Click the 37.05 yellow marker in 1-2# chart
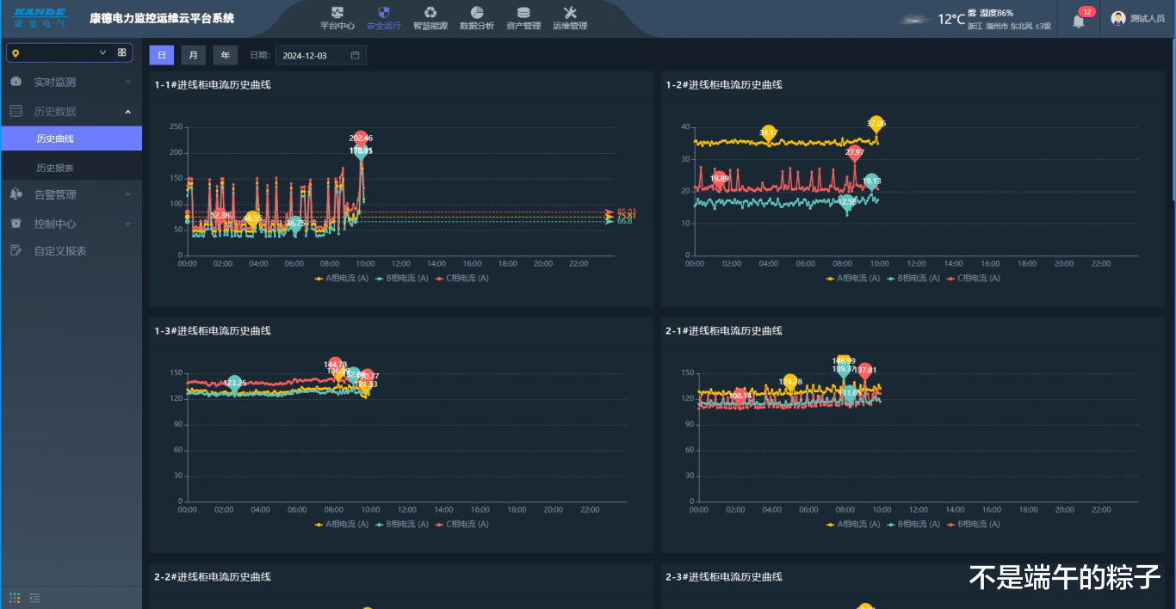This screenshot has width=1176, height=609. (876, 125)
